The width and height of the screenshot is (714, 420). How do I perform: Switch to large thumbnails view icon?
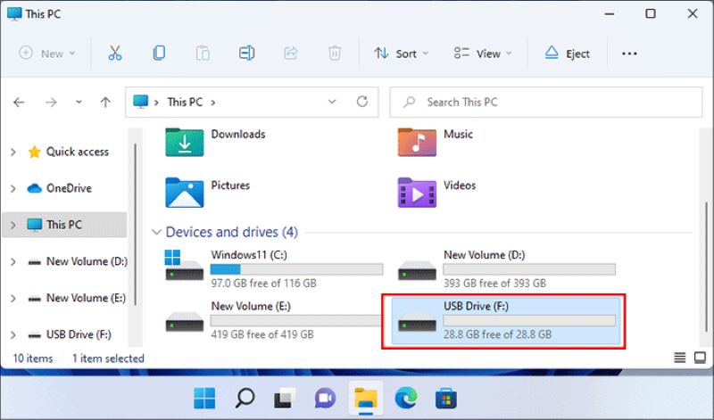[700, 358]
